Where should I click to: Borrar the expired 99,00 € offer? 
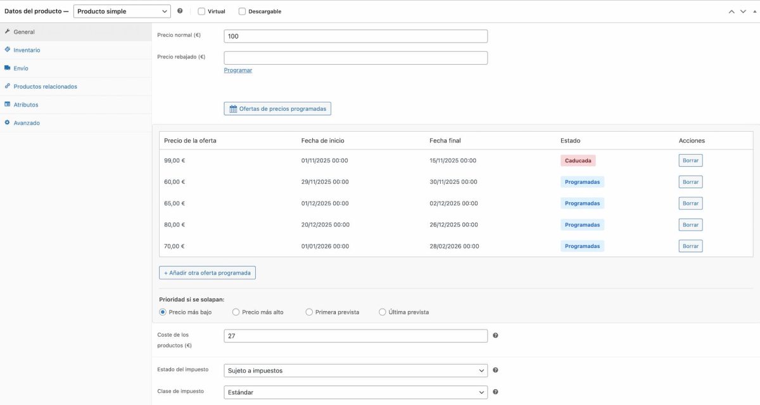pos(690,160)
